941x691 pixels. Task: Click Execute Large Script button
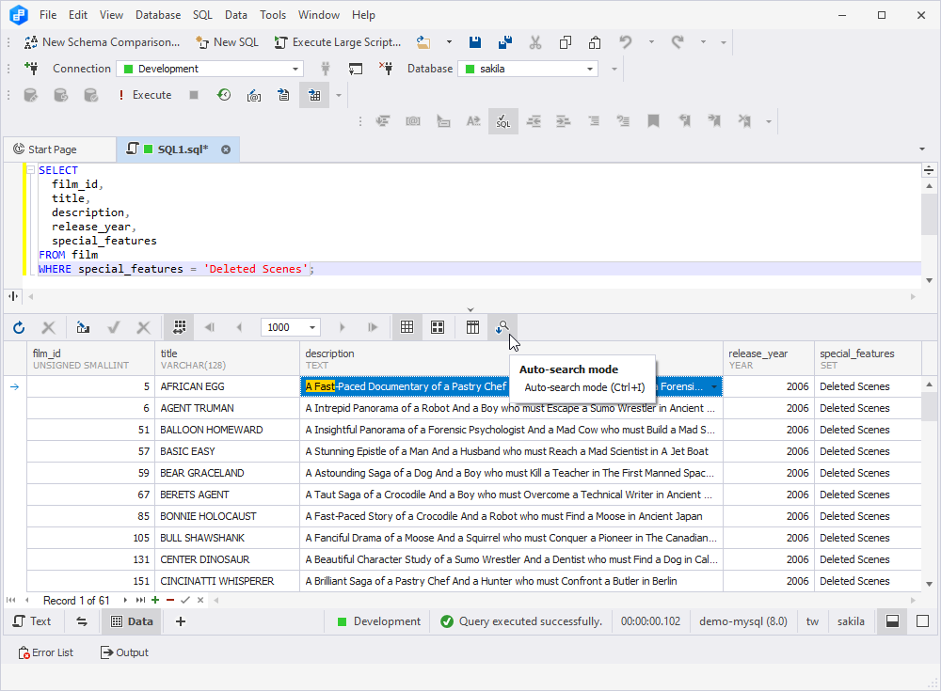(337, 42)
